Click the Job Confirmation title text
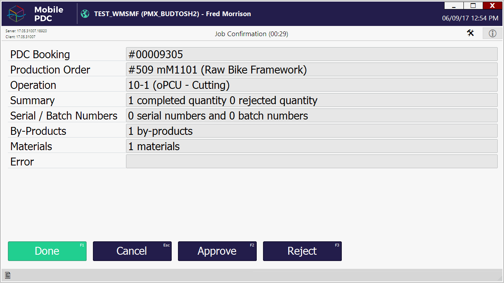Image resolution: width=504 pixels, height=283 pixels. point(251,34)
